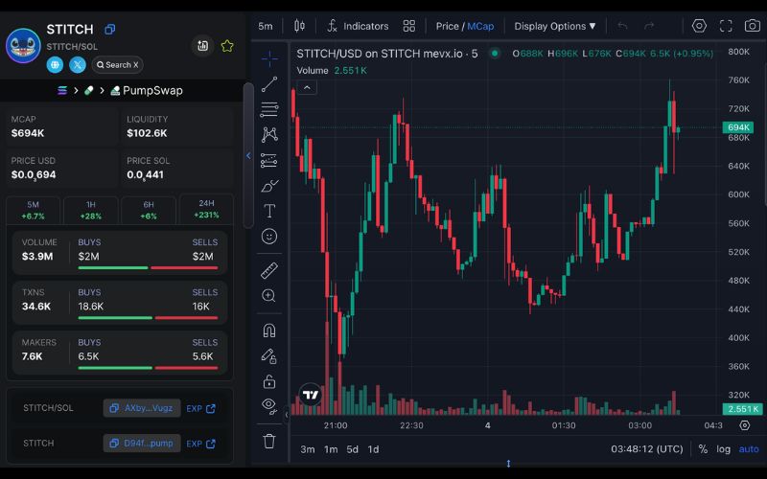Viewport: 767px width, 479px height.
Task: Open the 5m interval selector
Action: tap(266, 26)
